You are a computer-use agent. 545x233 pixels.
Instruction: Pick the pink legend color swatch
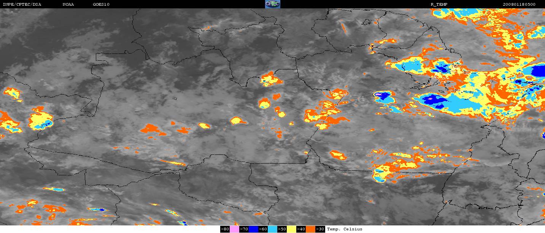234,229
